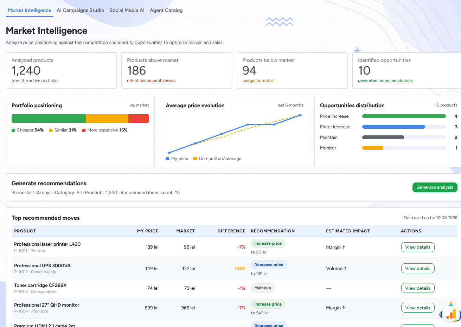The width and height of the screenshot is (461, 327).
Task: Click product name Professional laser printer L420
Action: pos(47,244)
